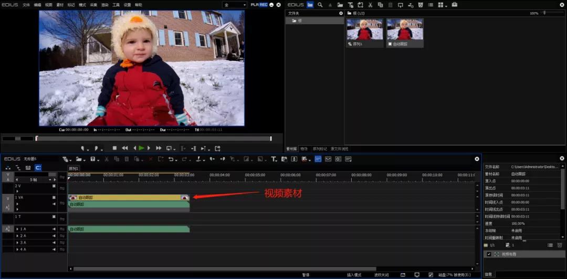Image resolution: width=567 pixels, height=279 pixels.
Task: Expand the 3 A audio track
Action: click(x=17, y=242)
